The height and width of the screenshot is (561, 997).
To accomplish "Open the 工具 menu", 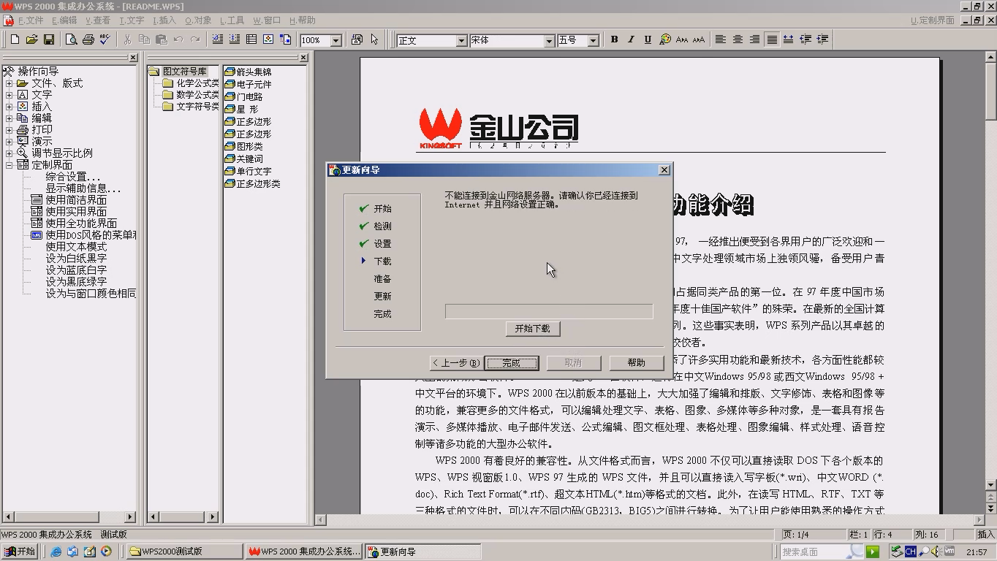I will point(232,20).
